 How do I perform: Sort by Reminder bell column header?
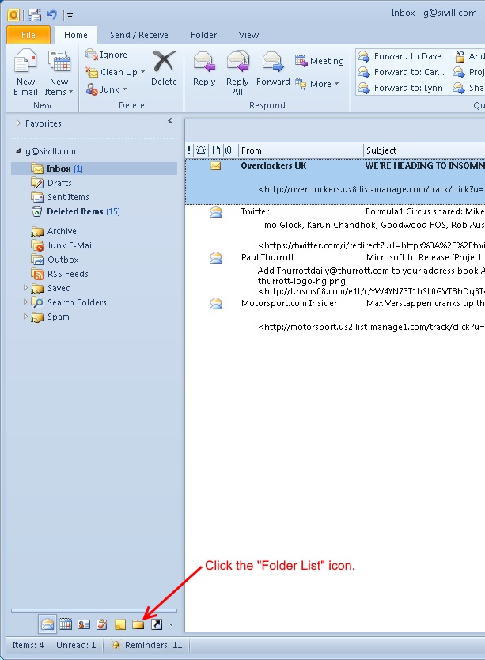(201, 150)
